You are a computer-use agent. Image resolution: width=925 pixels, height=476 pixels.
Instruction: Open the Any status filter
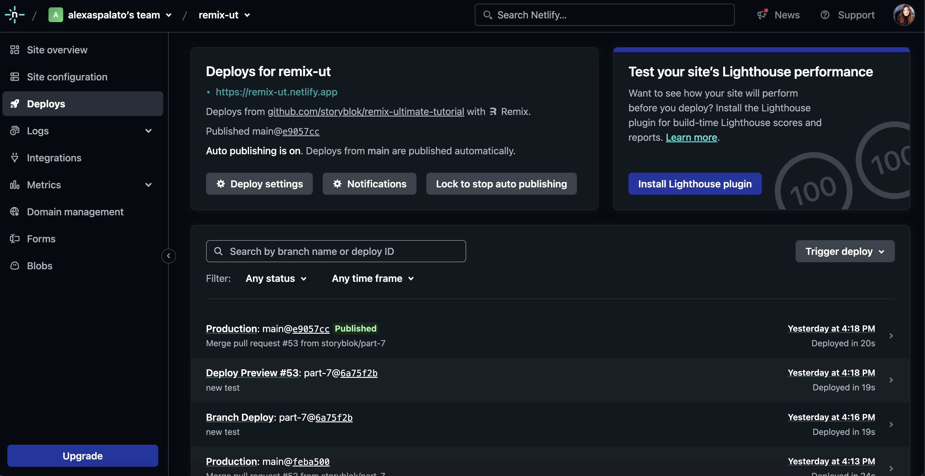click(276, 278)
